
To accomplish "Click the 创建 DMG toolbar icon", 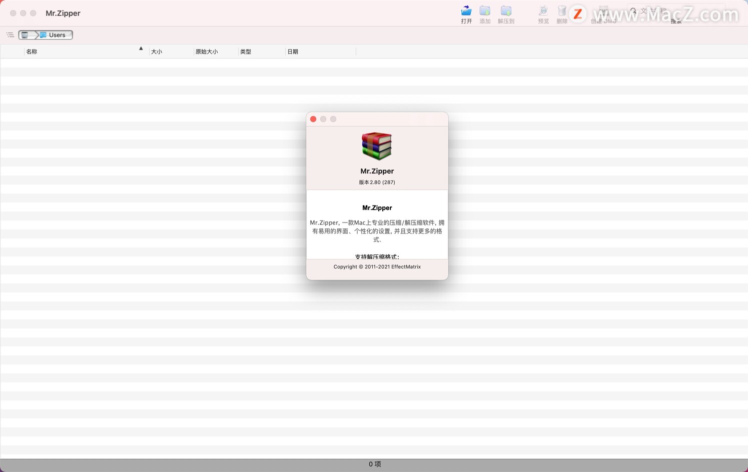I will click(603, 11).
